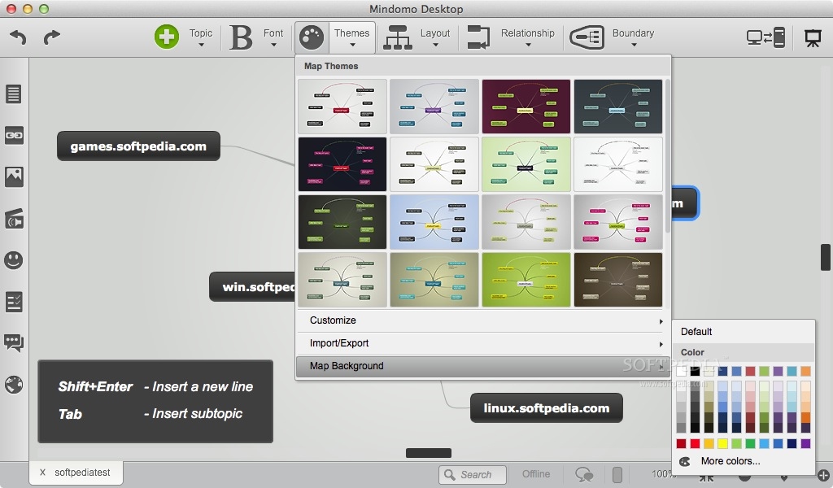Viewport: 833px width, 488px height.
Task: Select the Map Background menu item
Action: pyautogui.click(x=482, y=366)
